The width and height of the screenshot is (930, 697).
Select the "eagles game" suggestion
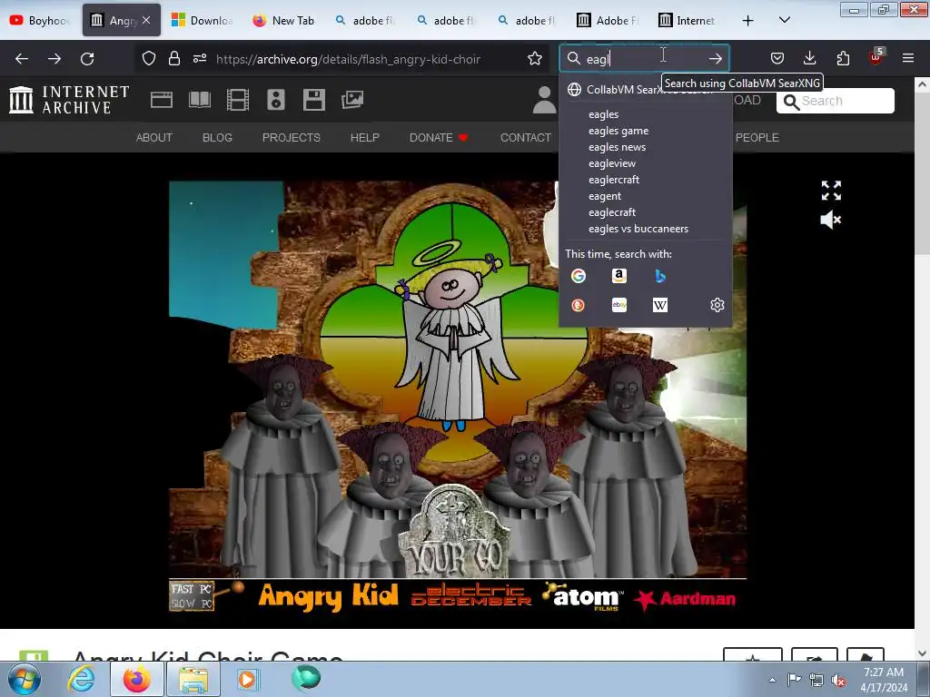coord(646,131)
